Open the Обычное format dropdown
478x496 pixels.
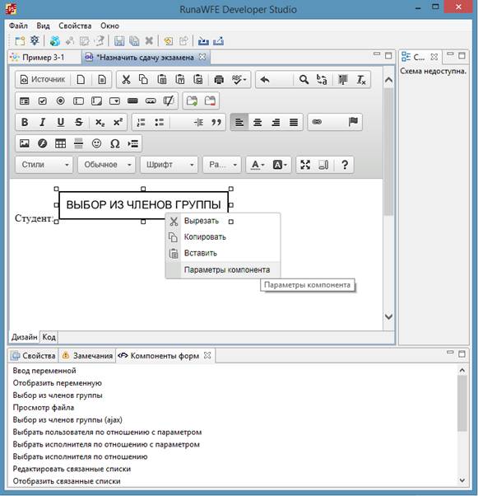coord(107,165)
